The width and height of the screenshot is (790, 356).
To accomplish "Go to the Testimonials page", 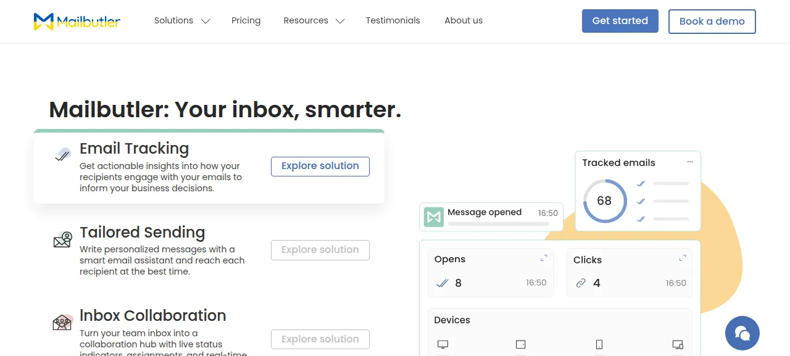I will click(393, 20).
